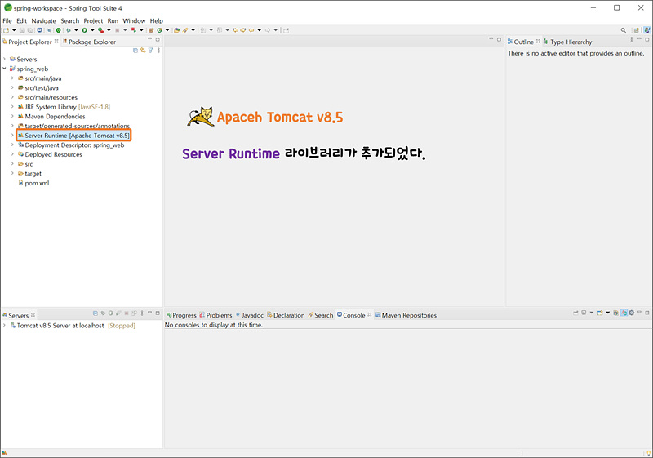Click the Run Last Tool/coverage icon
The image size is (653, 458).
[x=100, y=30]
